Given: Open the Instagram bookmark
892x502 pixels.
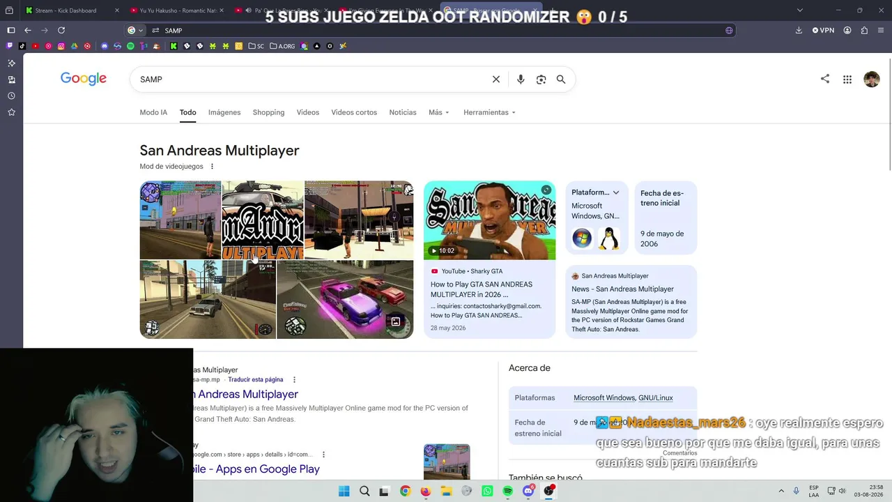Looking at the screenshot, I should coord(61,46).
